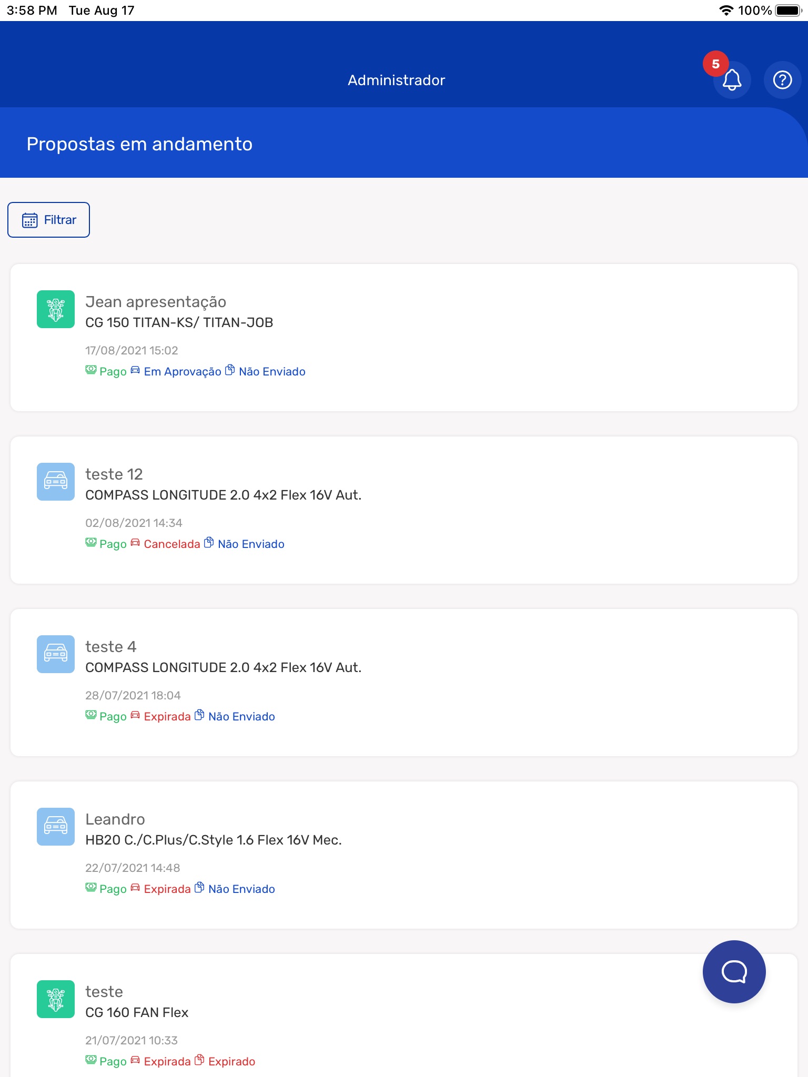Select COMPASS LONGITUDE text under teste 4
808x1077 pixels.
[224, 667]
